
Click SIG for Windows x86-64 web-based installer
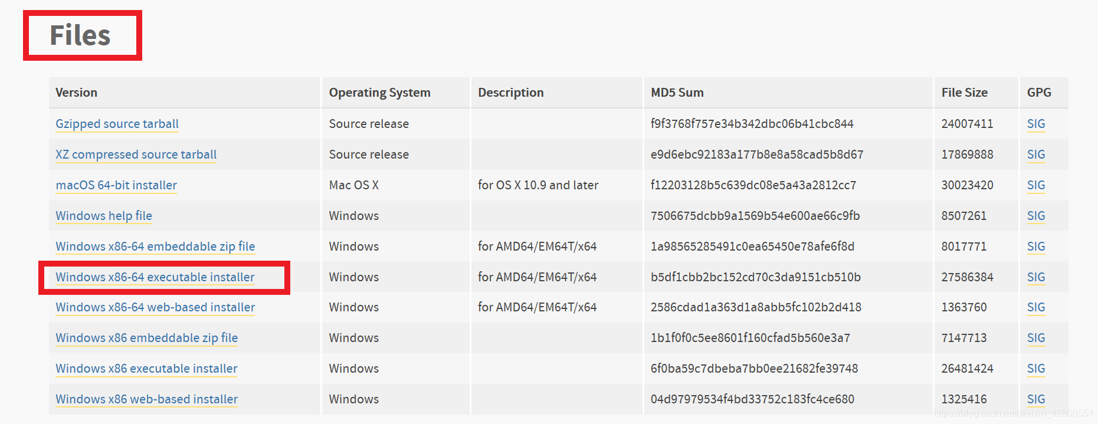(1036, 307)
